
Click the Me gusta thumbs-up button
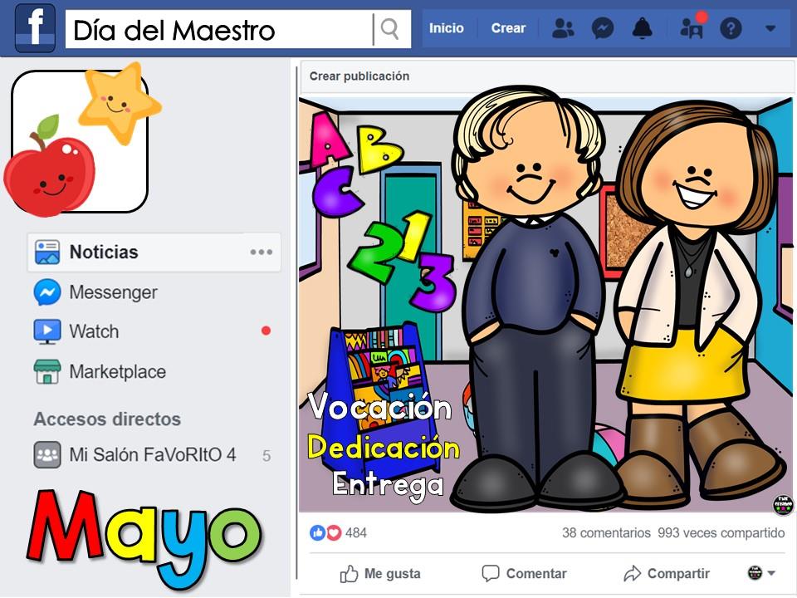click(380, 574)
